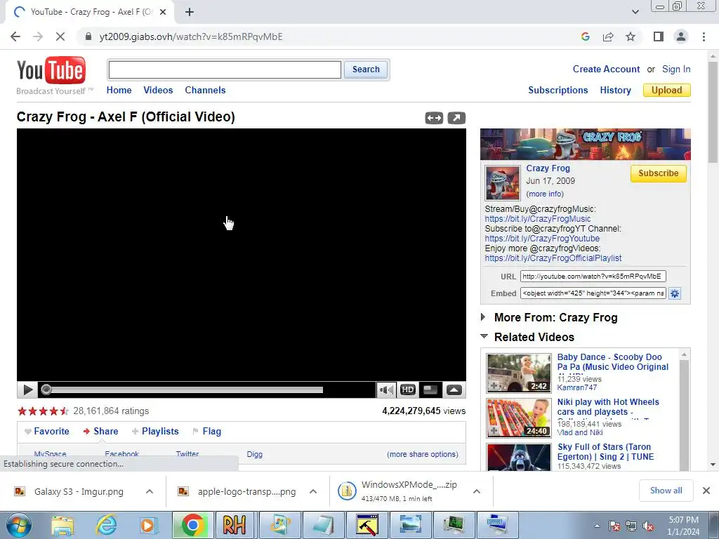This screenshot has width=719, height=539.
Task: Seek along the video progress bar track
Action: 187,390
